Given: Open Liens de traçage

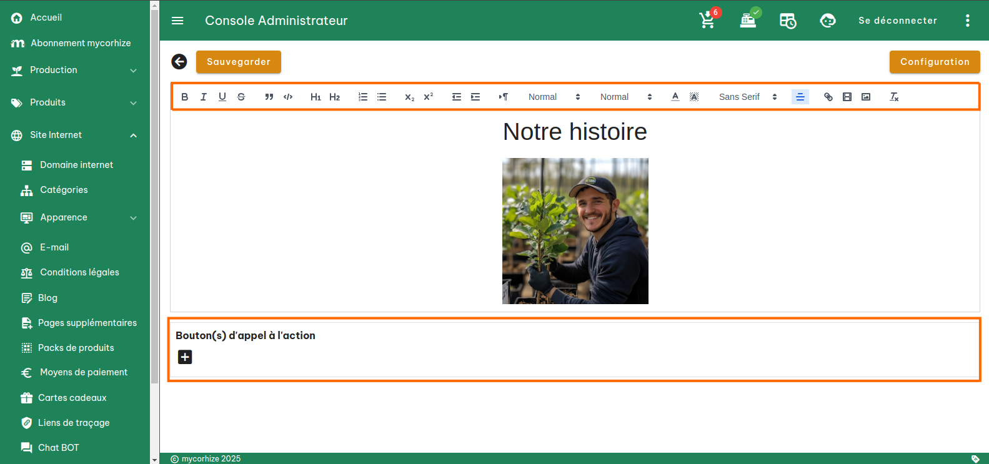Looking at the screenshot, I should (75, 423).
